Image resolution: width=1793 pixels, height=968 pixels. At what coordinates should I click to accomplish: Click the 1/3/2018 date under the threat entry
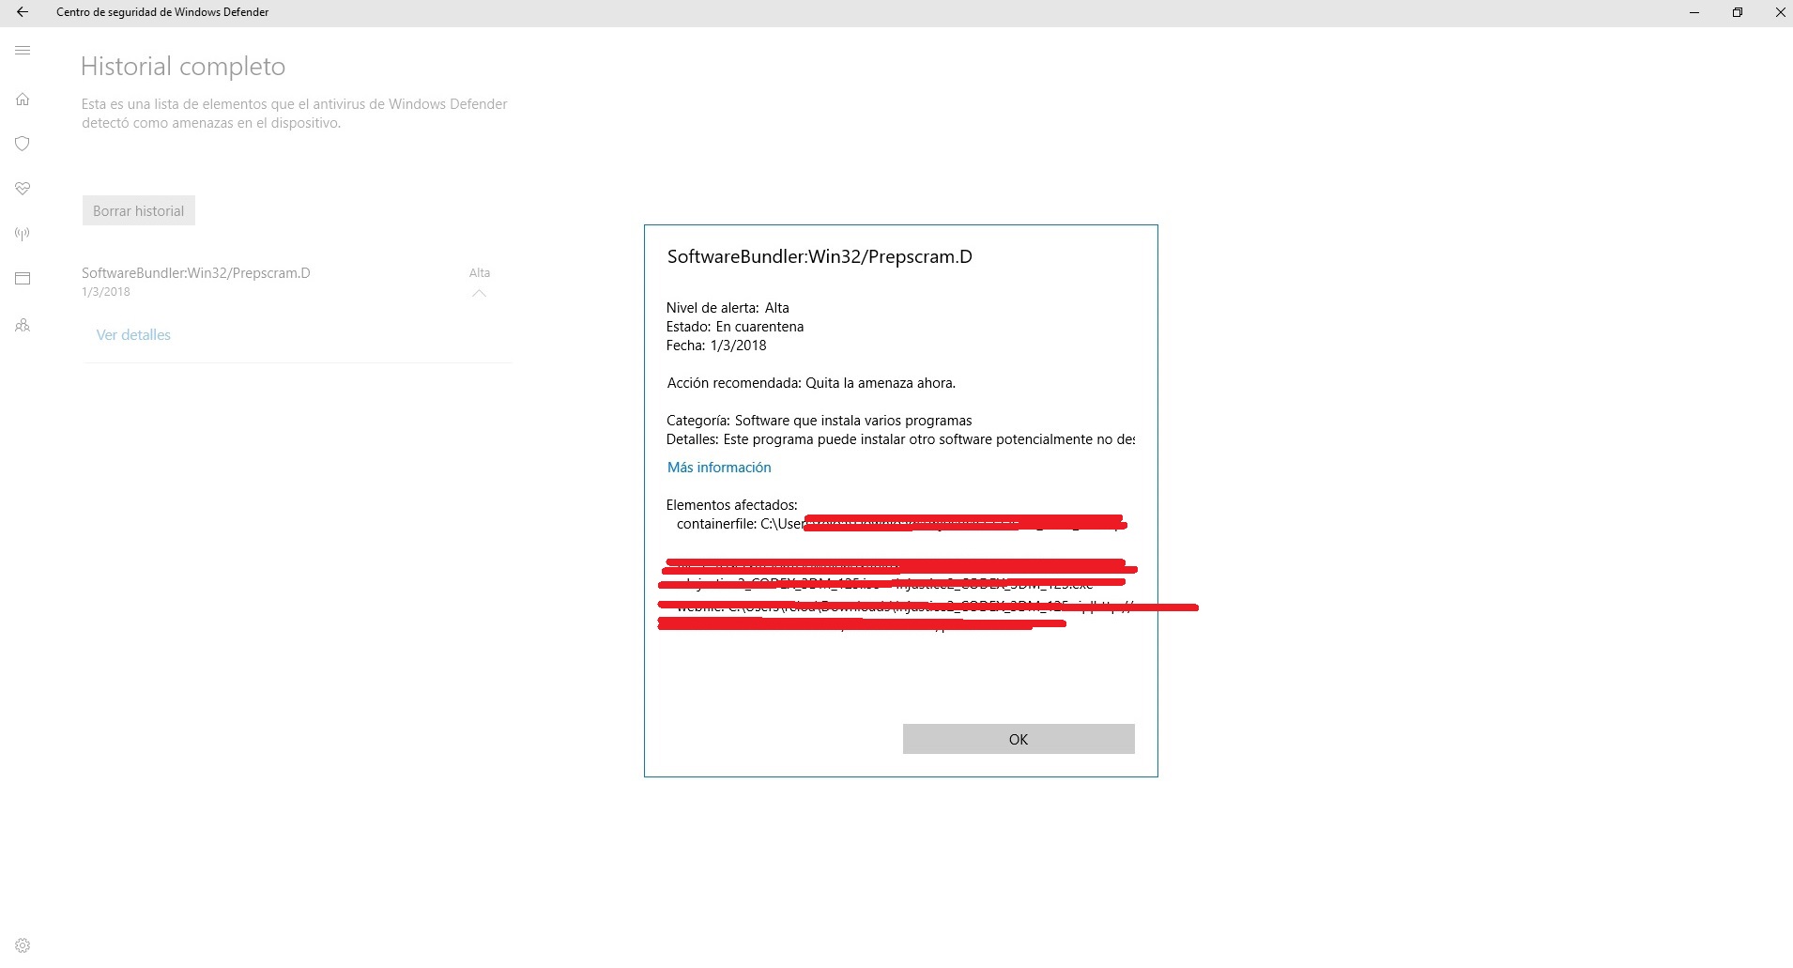point(106,292)
